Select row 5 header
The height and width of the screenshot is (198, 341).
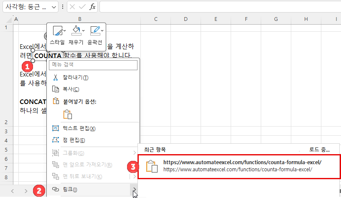point(6,150)
